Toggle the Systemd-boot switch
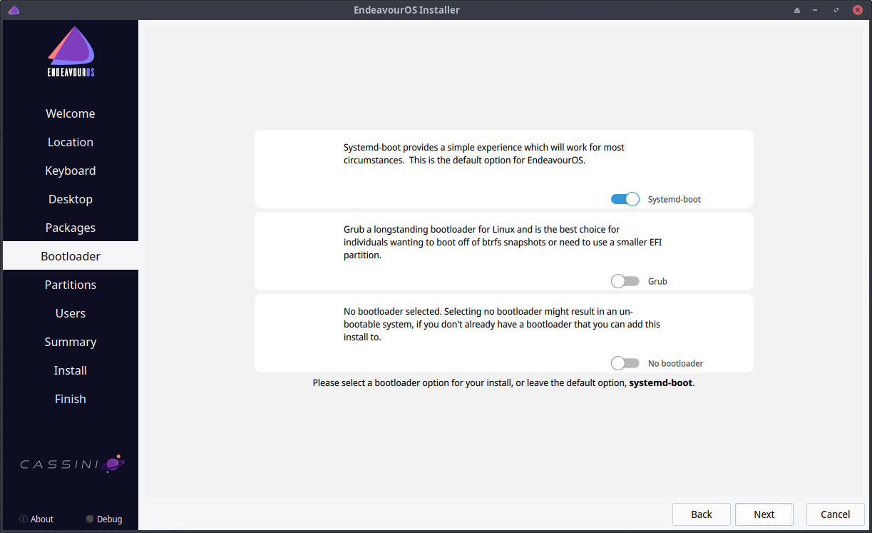 (625, 199)
